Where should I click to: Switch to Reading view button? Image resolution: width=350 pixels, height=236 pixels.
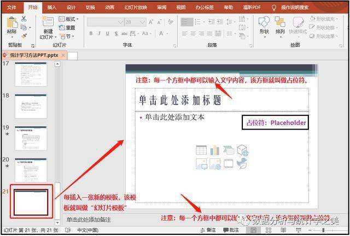click(283, 230)
